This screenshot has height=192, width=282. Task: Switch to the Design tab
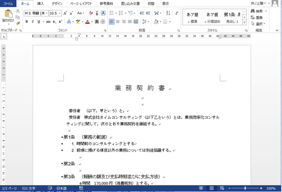coord(57,4)
